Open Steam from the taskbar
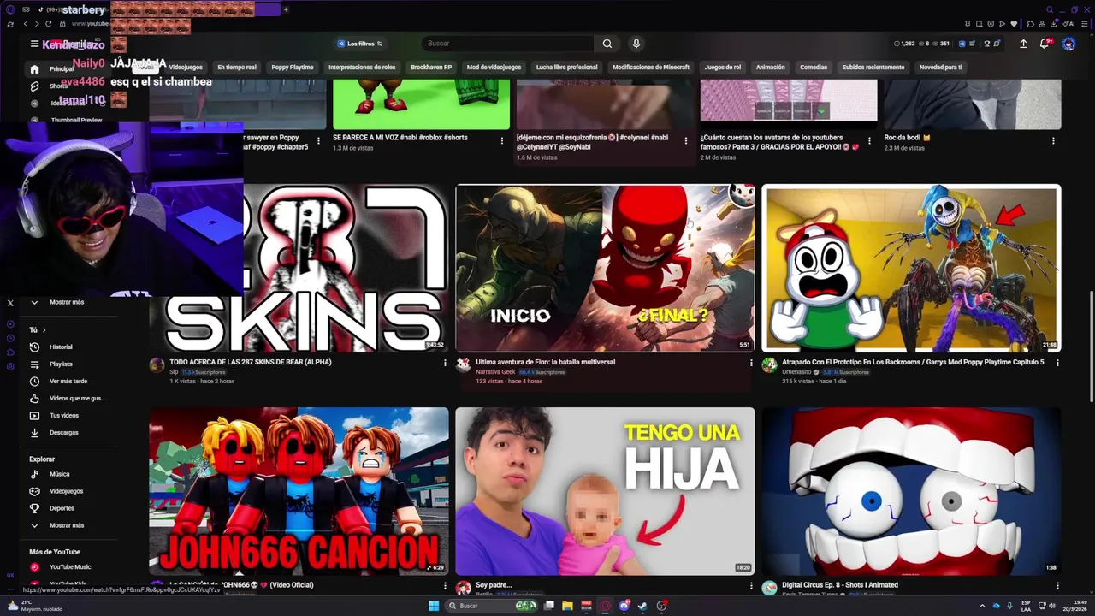Viewport: 1095px width, 616px height. coord(642,606)
